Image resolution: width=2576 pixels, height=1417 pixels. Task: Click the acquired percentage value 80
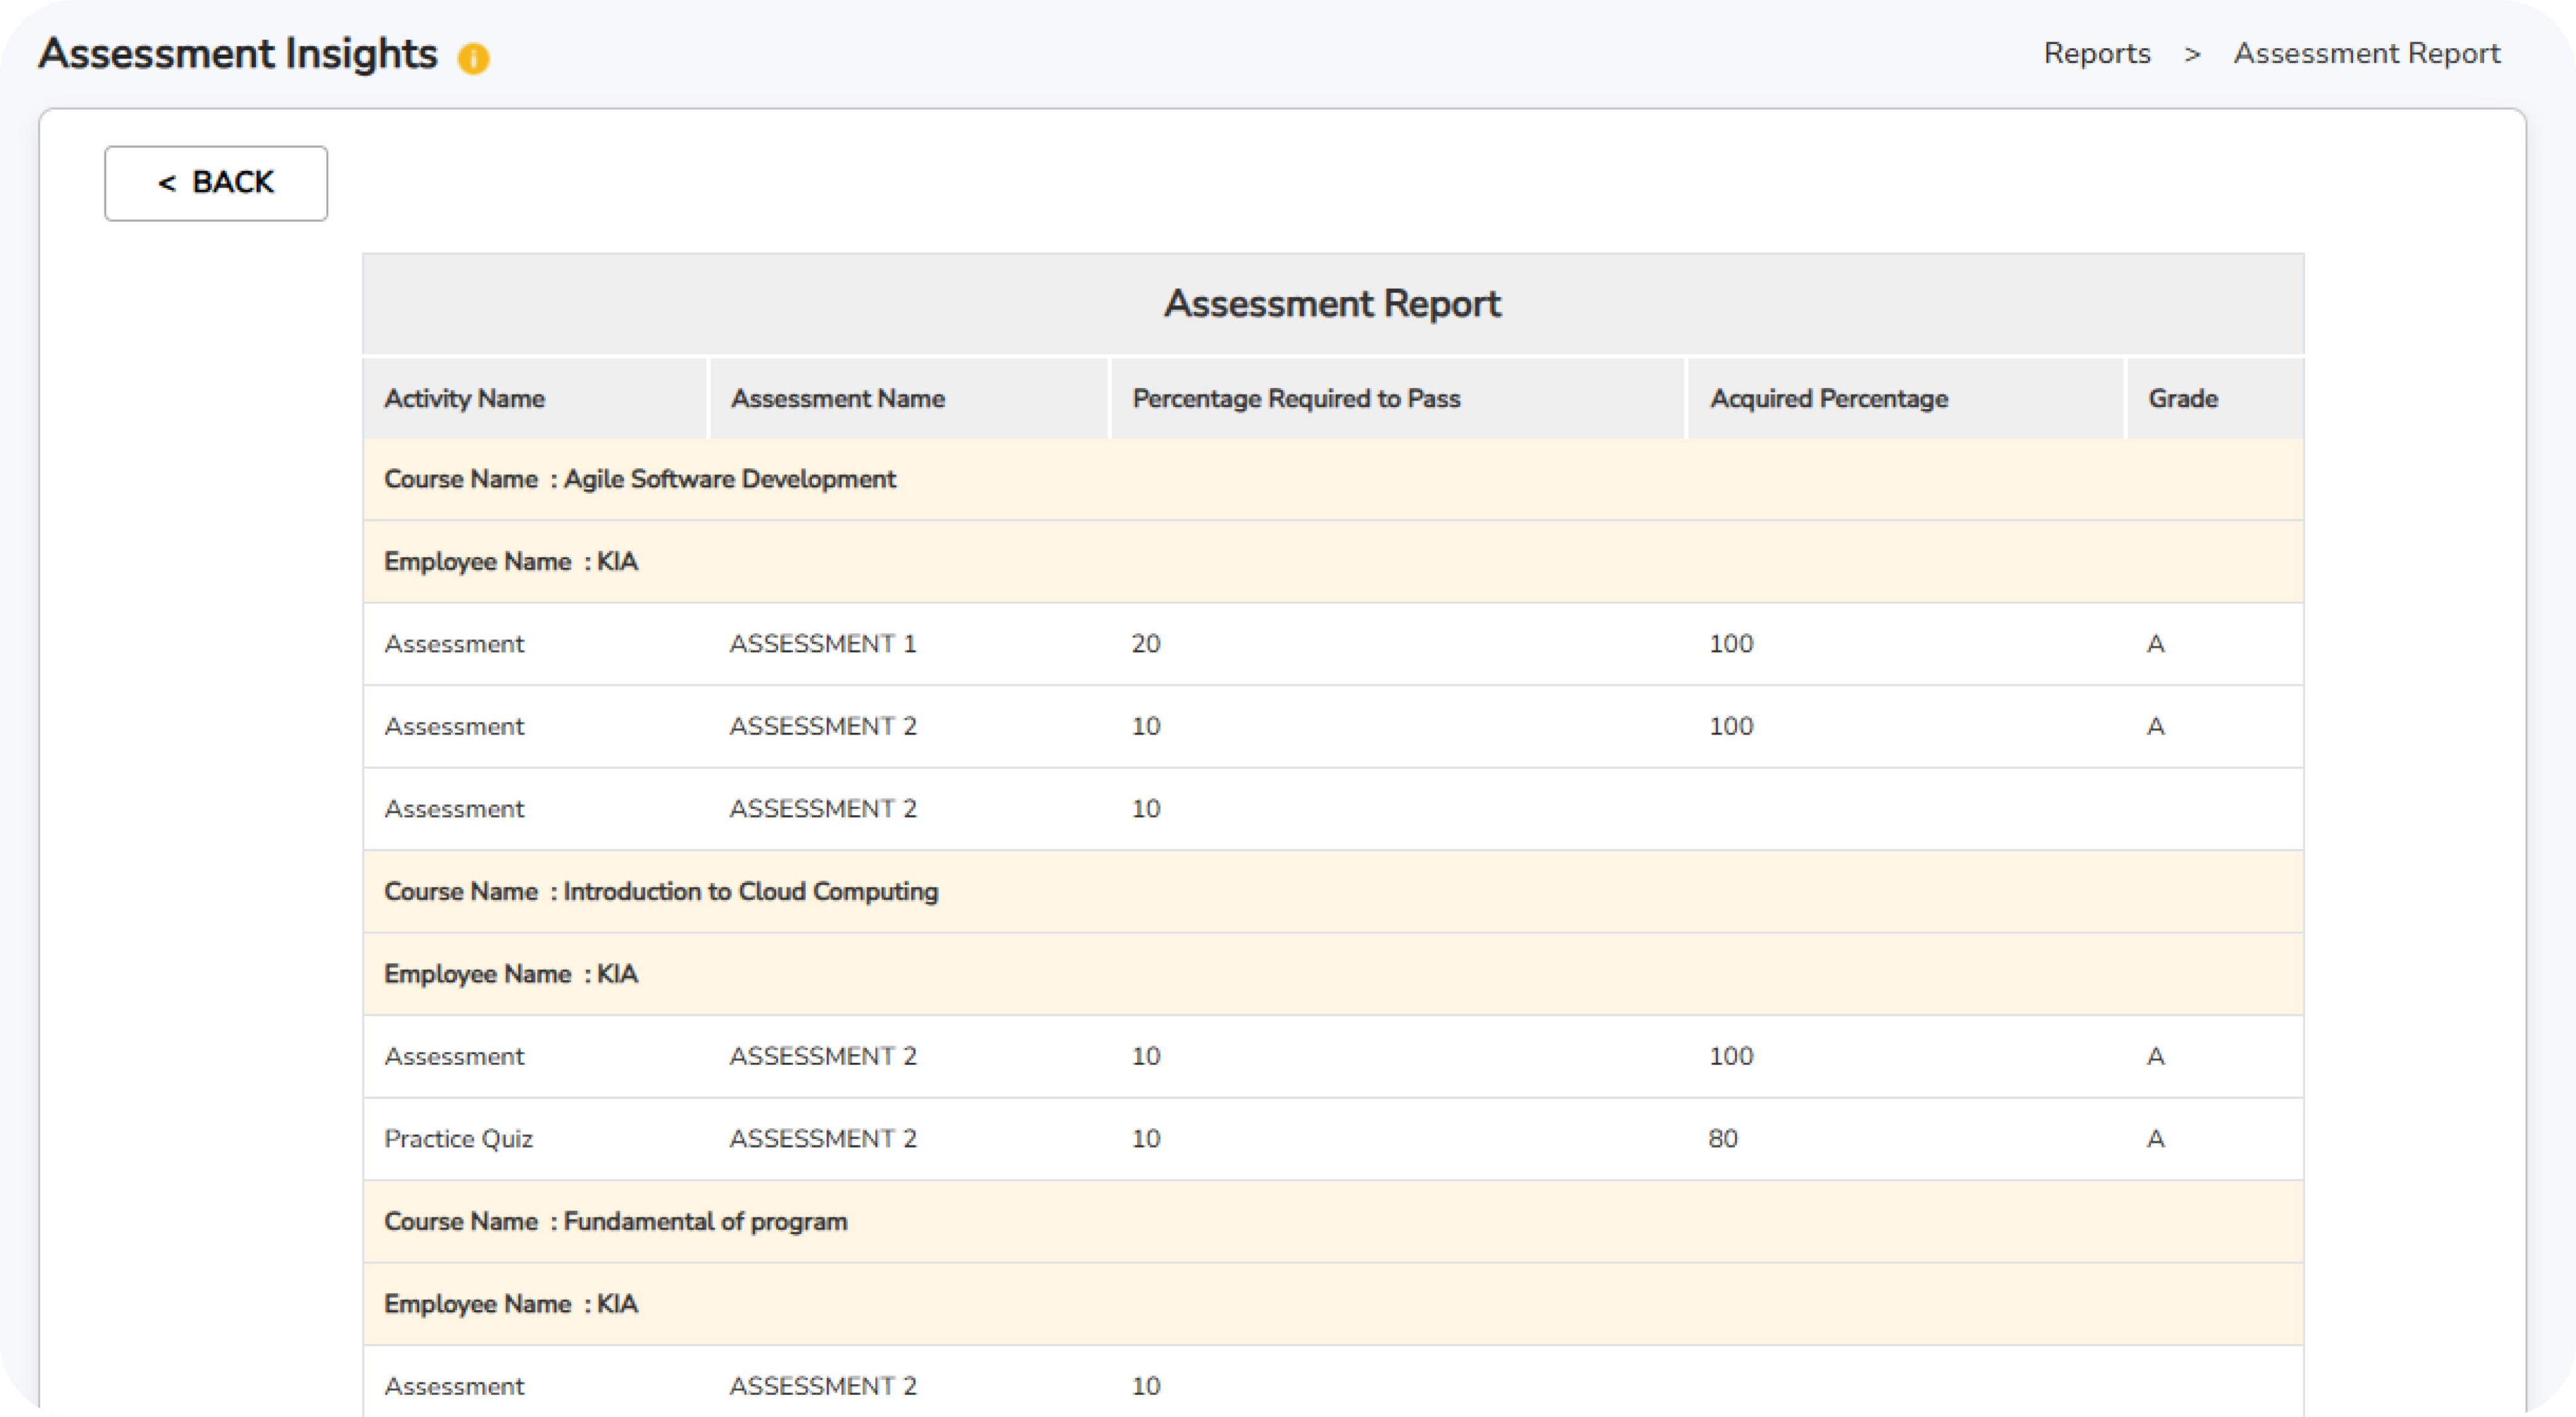(1723, 1139)
